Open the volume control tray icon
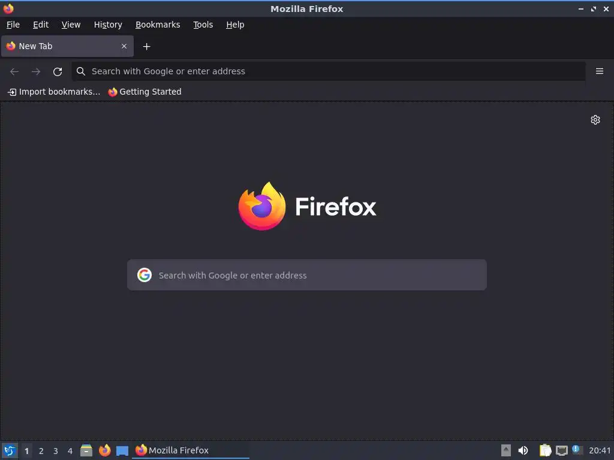Screen dimensions: 614x460 (523, 450)
